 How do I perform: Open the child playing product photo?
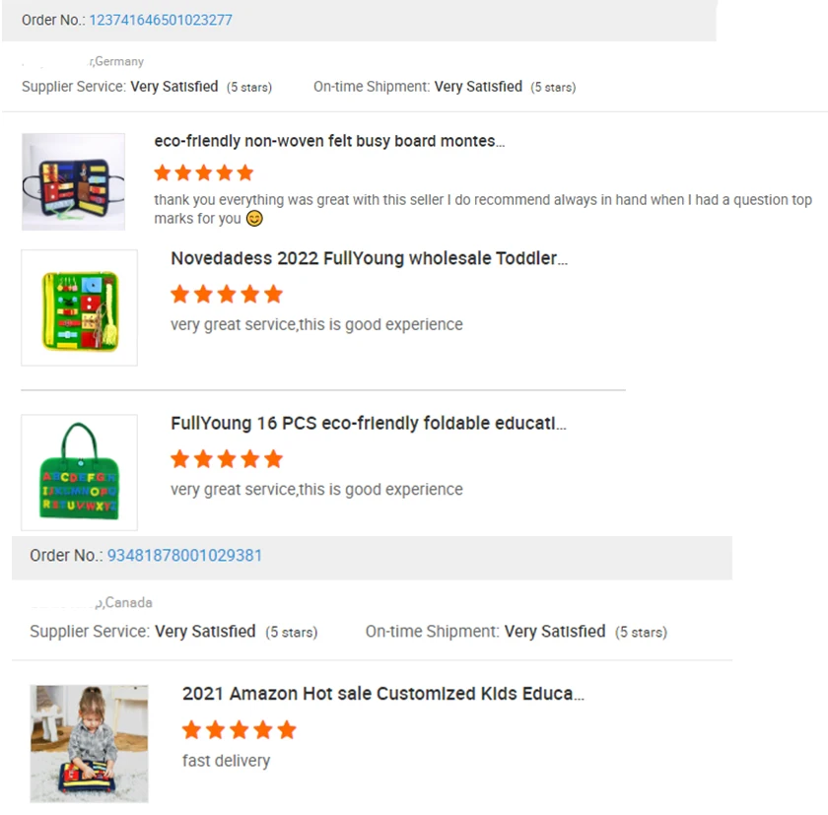point(89,743)
